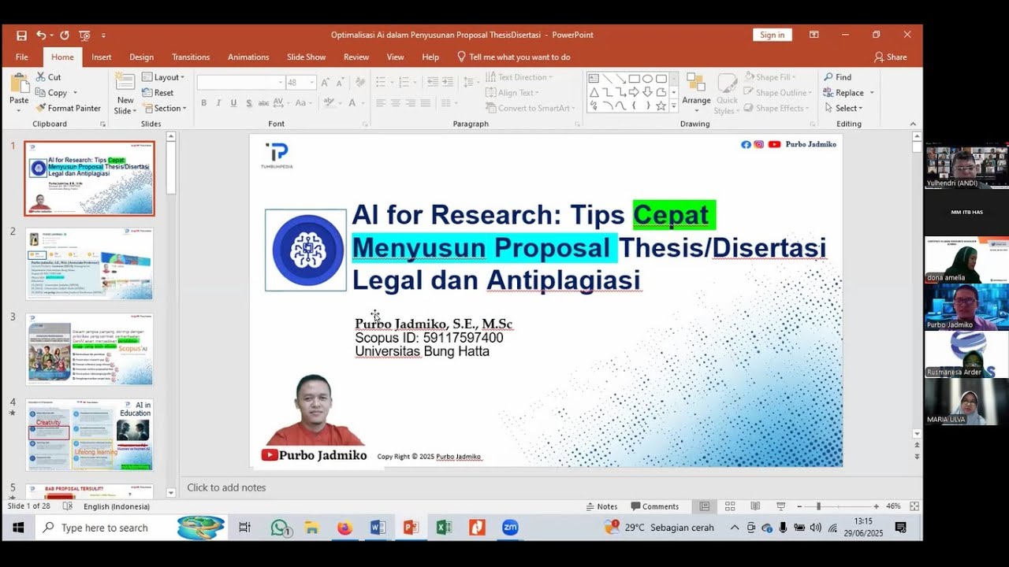Select the 5-point Star shape

point(661,106)
